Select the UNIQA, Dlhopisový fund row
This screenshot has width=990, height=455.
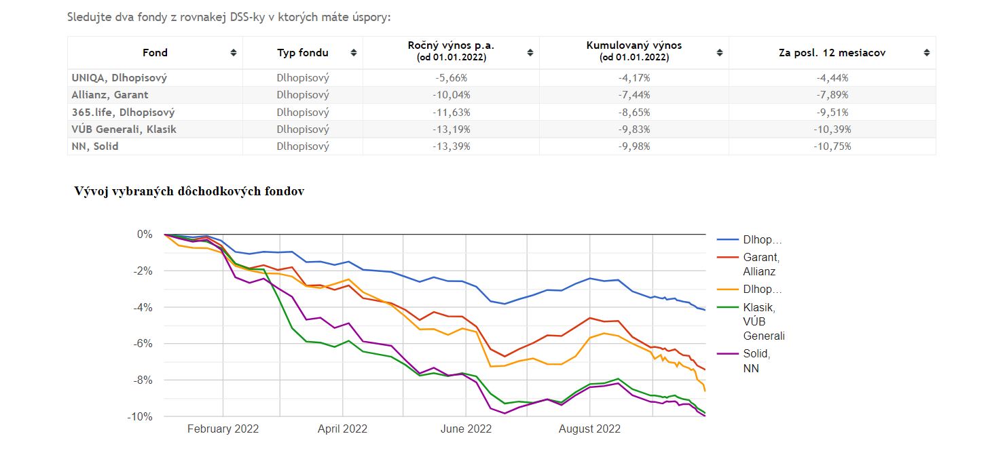(501, 78)
